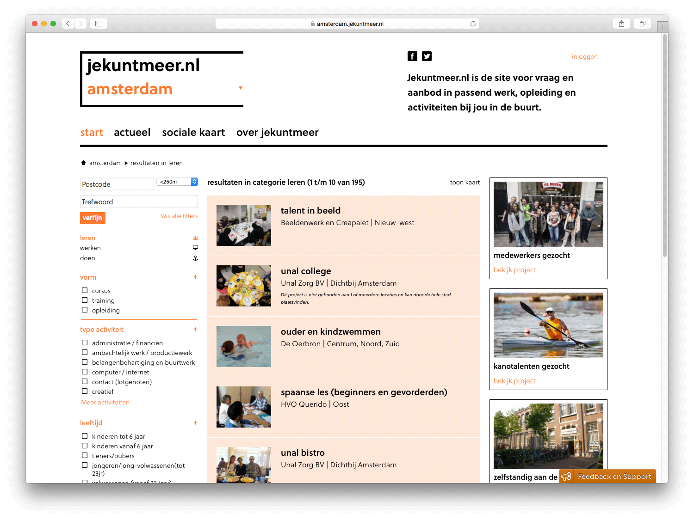
Task: Click the megaphone feedback icon
Action: coord(566,477)
